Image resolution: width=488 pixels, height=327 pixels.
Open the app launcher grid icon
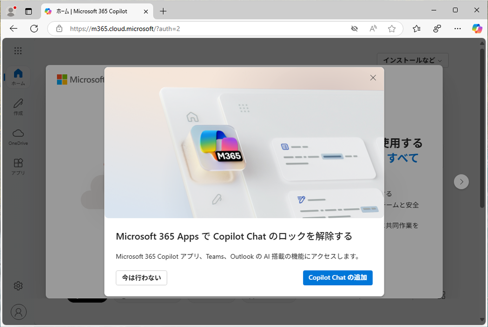coord(18,51)
